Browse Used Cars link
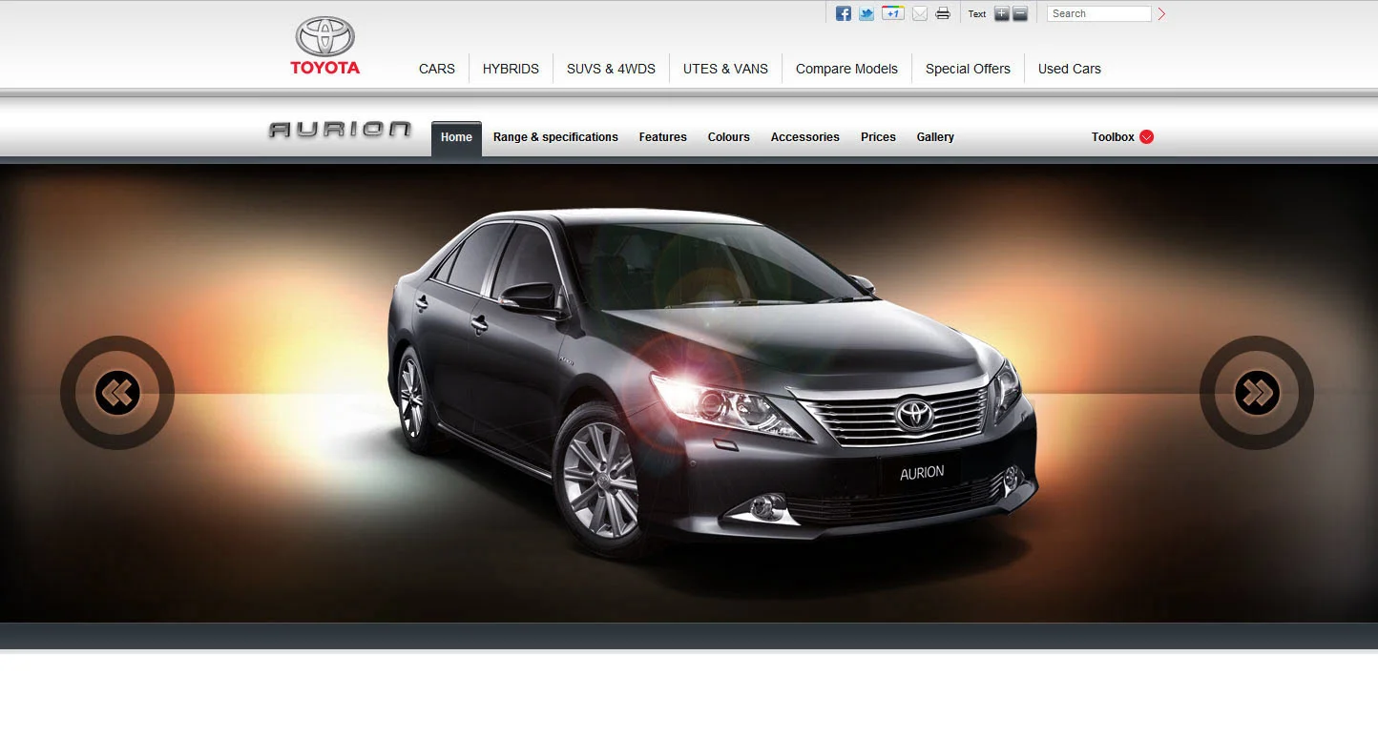The height and width of the screenshot is (737, 1378). click(1070, 69)
